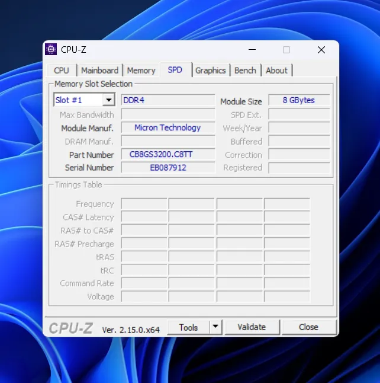Screen dimensions: 380x383
Task: Switch to the CPU tab
Action: [x=62, y=70]
